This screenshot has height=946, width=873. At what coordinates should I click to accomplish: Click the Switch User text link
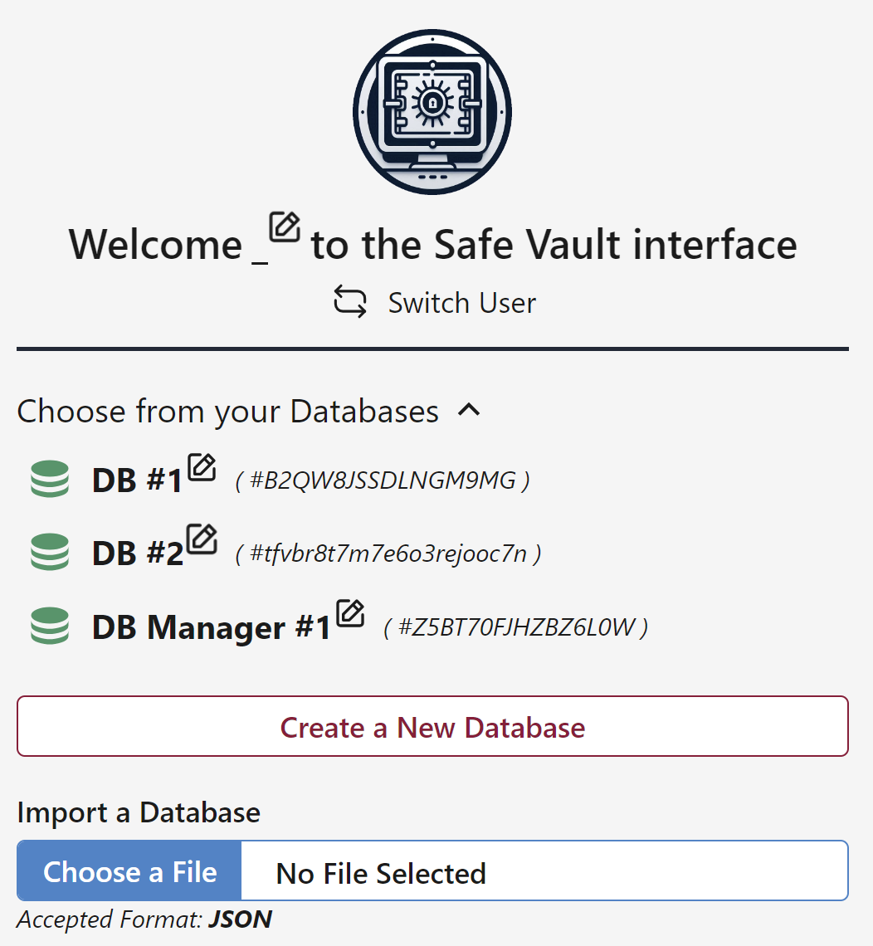click(x=461, y=303)
